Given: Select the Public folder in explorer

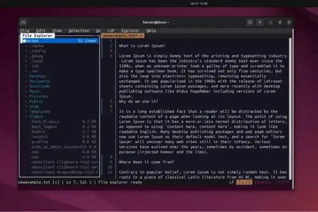Looking at the screenshot, I should (x=36, y=101).
